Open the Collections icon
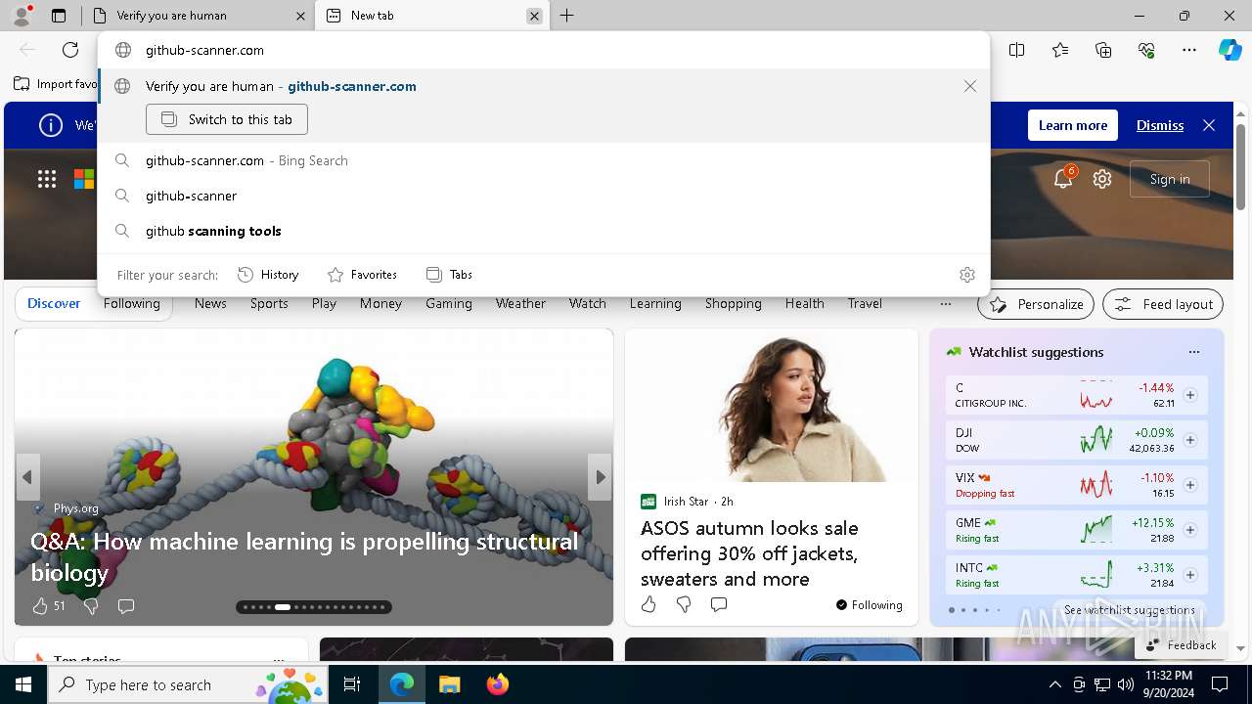The image size is (1252, 704). coord(1103,50)
